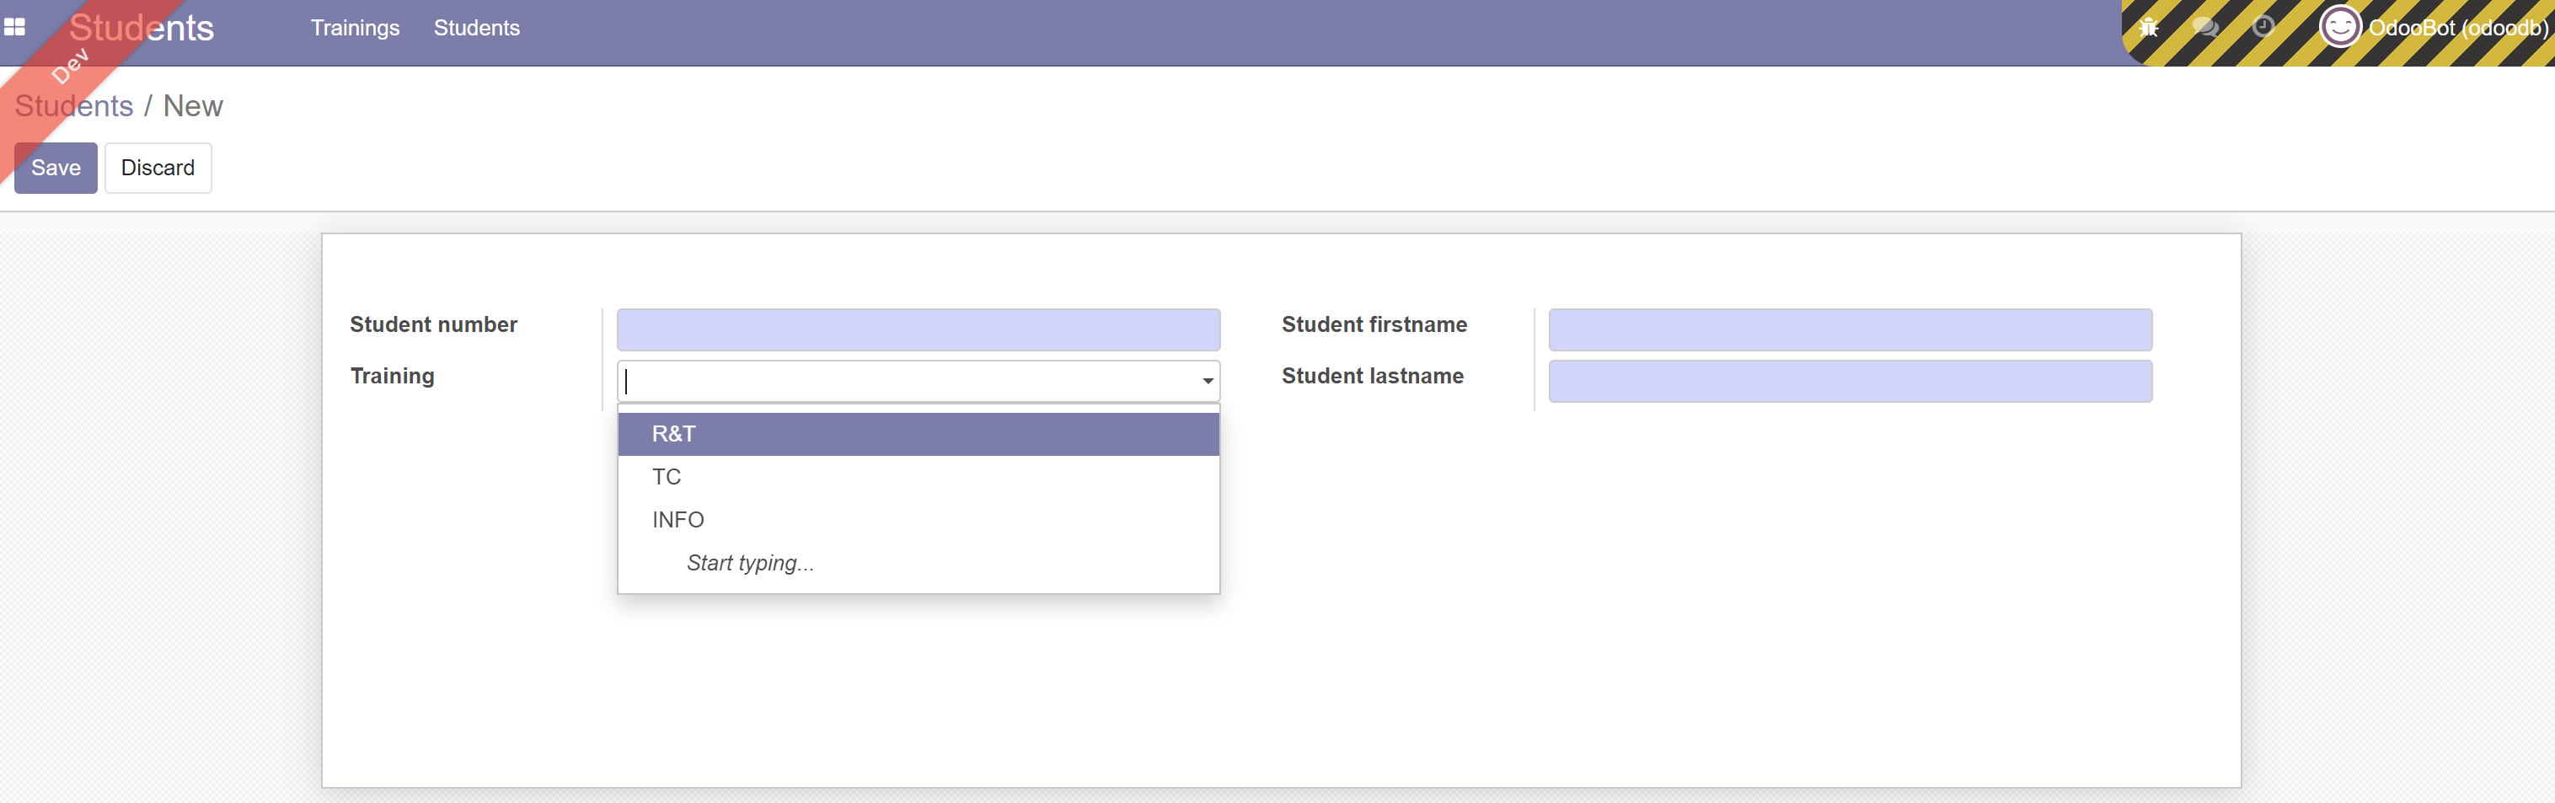Save the new student record

click(56, 168)
